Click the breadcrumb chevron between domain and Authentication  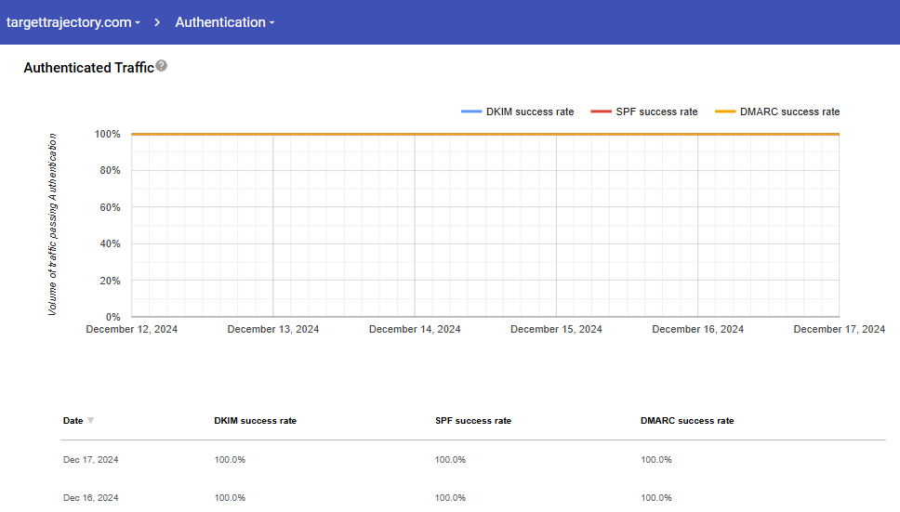(x=158, y=22)
